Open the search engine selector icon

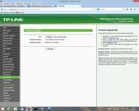98,9
